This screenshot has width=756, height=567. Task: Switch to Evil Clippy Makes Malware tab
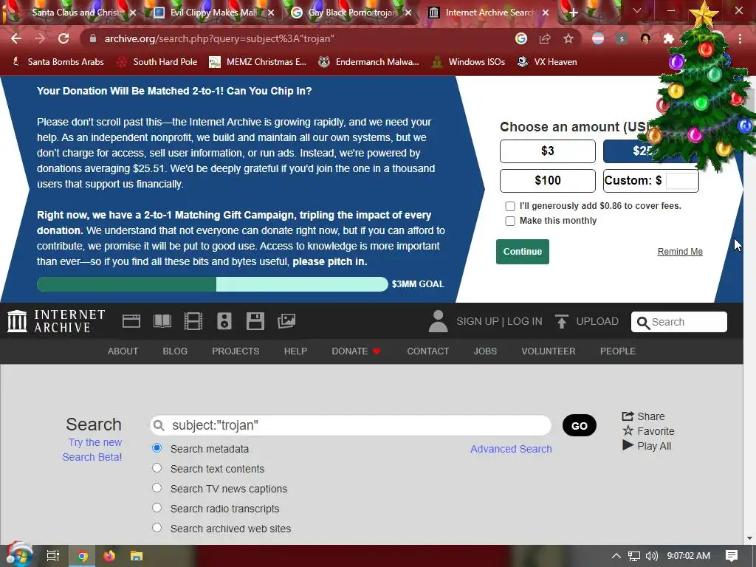pos(214,13)
